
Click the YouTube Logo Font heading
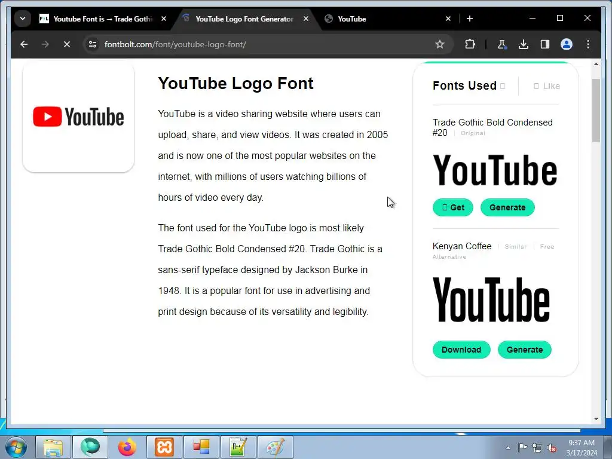(235, 83)
